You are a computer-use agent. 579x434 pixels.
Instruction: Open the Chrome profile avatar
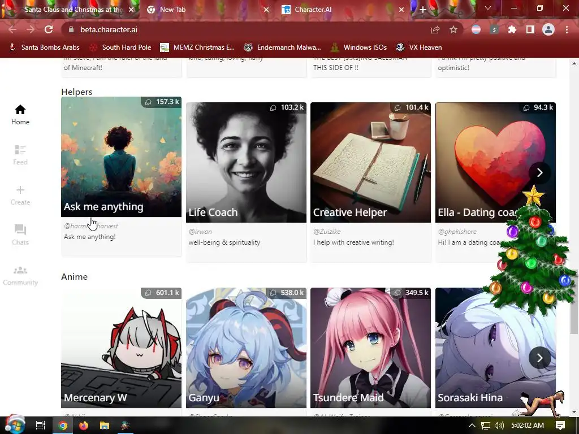pos(548,29)
